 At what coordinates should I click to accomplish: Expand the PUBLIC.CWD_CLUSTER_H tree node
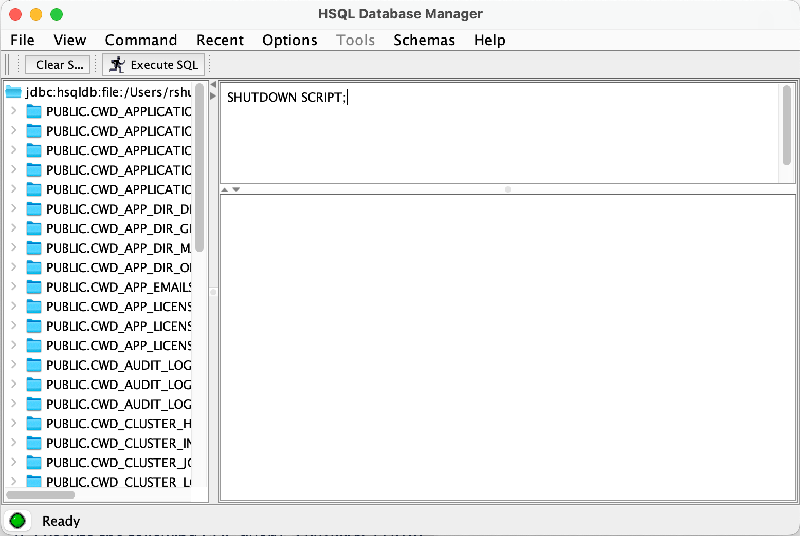click(x=14, y=423)
